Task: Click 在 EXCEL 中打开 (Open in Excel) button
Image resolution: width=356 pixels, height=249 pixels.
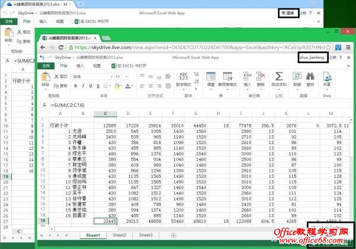Action: [129, 66]
